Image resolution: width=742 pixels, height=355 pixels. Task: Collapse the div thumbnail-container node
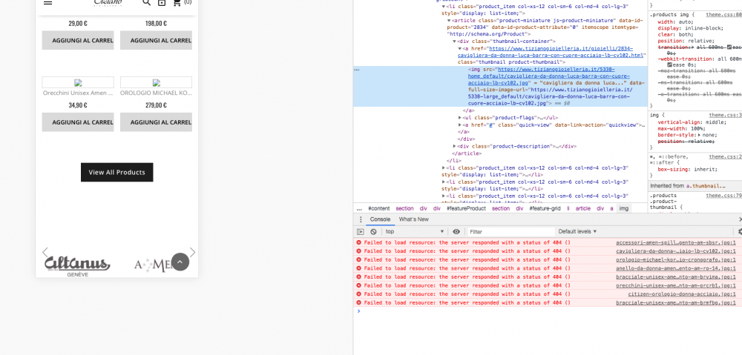click(454, 41)
